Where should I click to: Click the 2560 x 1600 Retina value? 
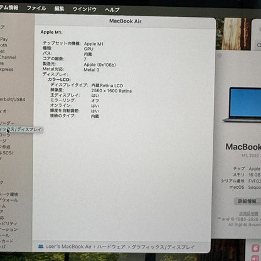pos(112,91)
